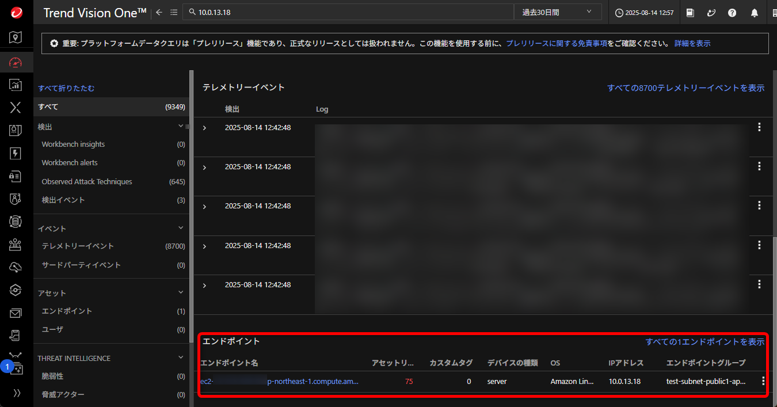Open the 過去30日間 time range dropdown
The height and width of the screenshot is (407, 777).
558,12
